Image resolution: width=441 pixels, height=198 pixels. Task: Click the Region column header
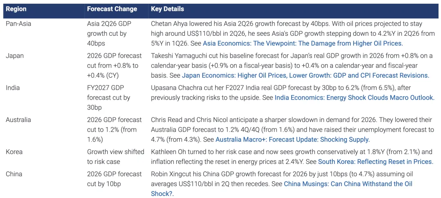[16, 9]
